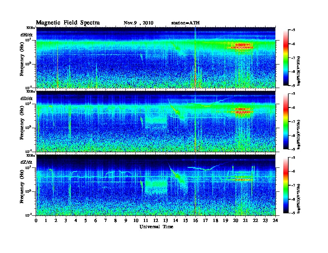Click the "20" tick on the time axis
328x253 pixels.
(x=236, y=220)
